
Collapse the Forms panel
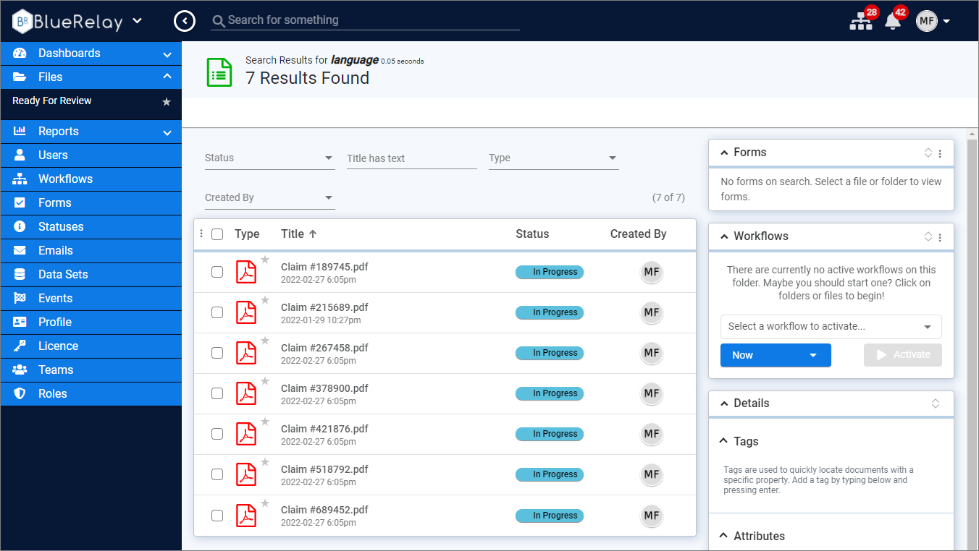click(723, 153)
